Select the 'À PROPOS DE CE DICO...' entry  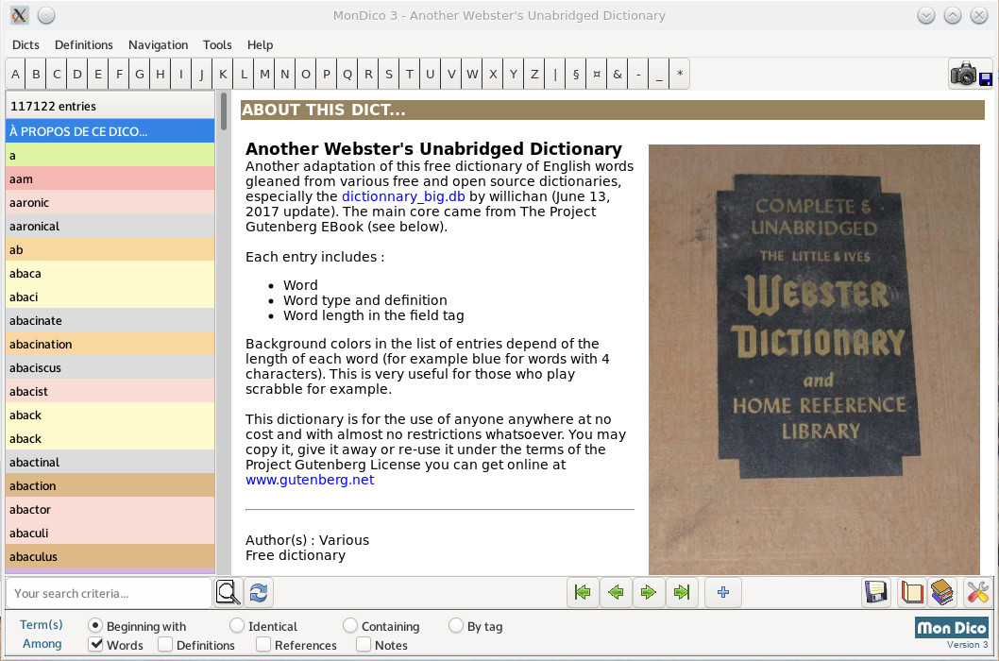click(x=110, y=131)
